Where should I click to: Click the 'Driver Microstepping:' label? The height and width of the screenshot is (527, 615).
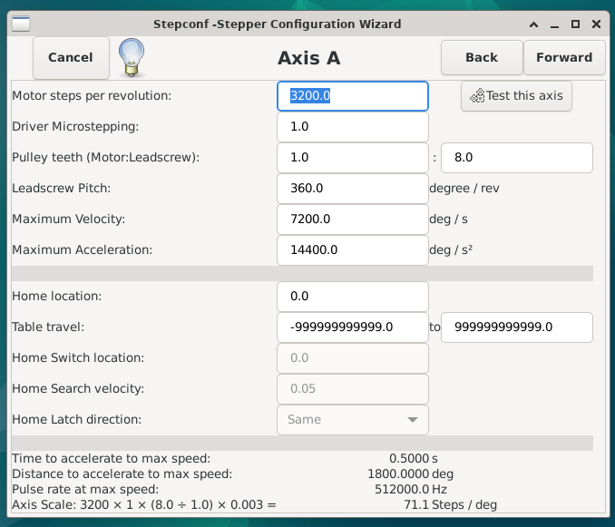[75, 127]
